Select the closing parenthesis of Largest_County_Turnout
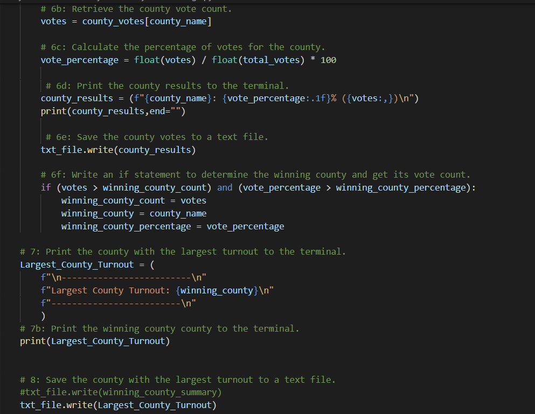The width and height of the screenshot is (535, 414). pyautogui.click(x=44, y=315)
